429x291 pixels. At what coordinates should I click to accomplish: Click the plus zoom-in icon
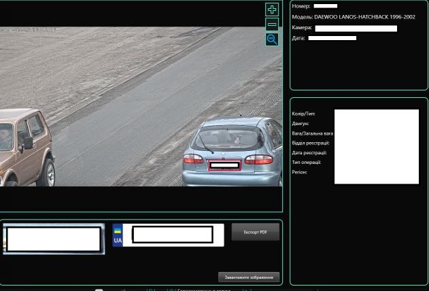tap(272, 10)
